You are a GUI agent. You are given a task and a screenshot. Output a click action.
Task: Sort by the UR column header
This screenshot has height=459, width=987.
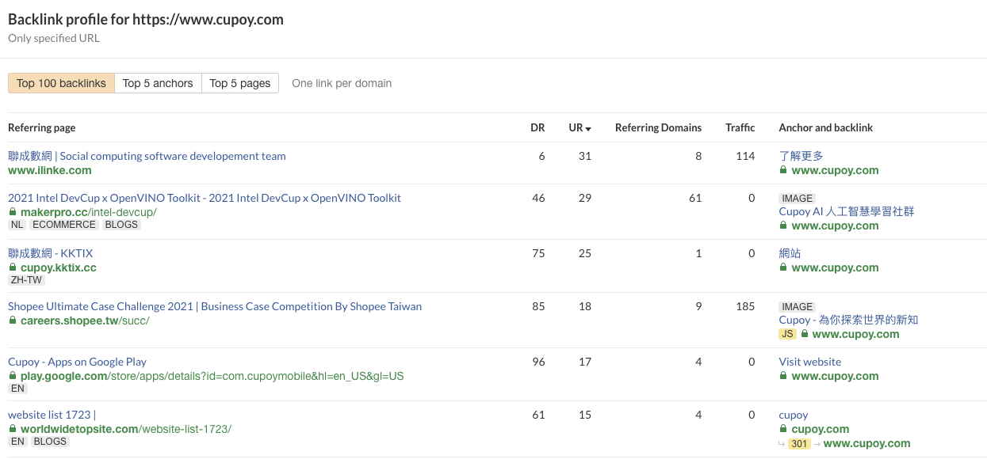(576, 127)
